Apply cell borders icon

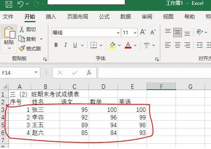click(93, 45)
